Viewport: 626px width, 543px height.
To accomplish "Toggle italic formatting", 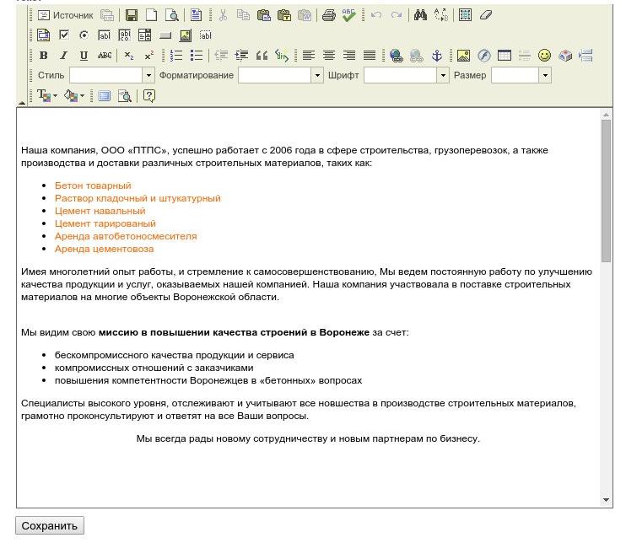I will tap(64, 56).
